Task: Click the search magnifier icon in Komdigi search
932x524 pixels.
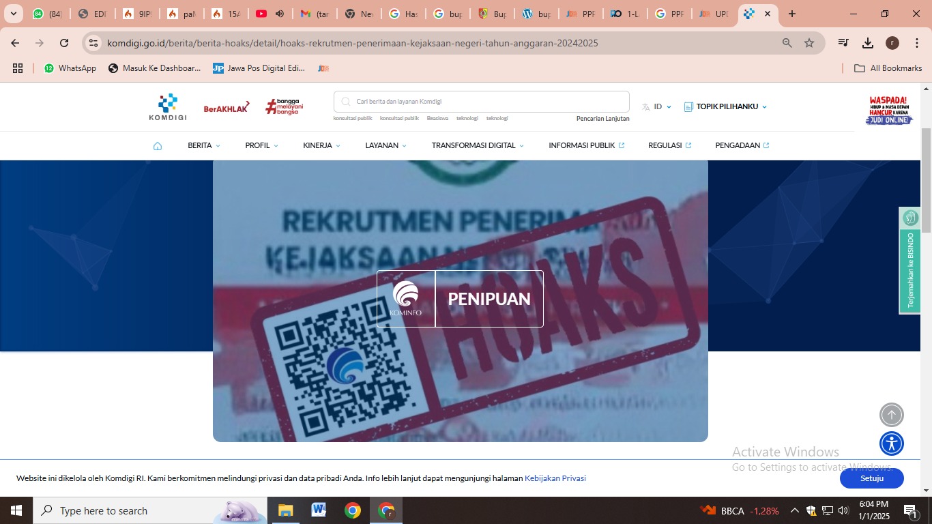Action: coord(347,102)
